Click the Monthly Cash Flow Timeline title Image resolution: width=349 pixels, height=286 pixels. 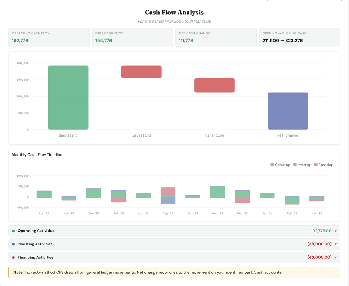pos(37,155)
